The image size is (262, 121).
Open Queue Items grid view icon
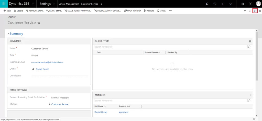(x=250, y=41)
